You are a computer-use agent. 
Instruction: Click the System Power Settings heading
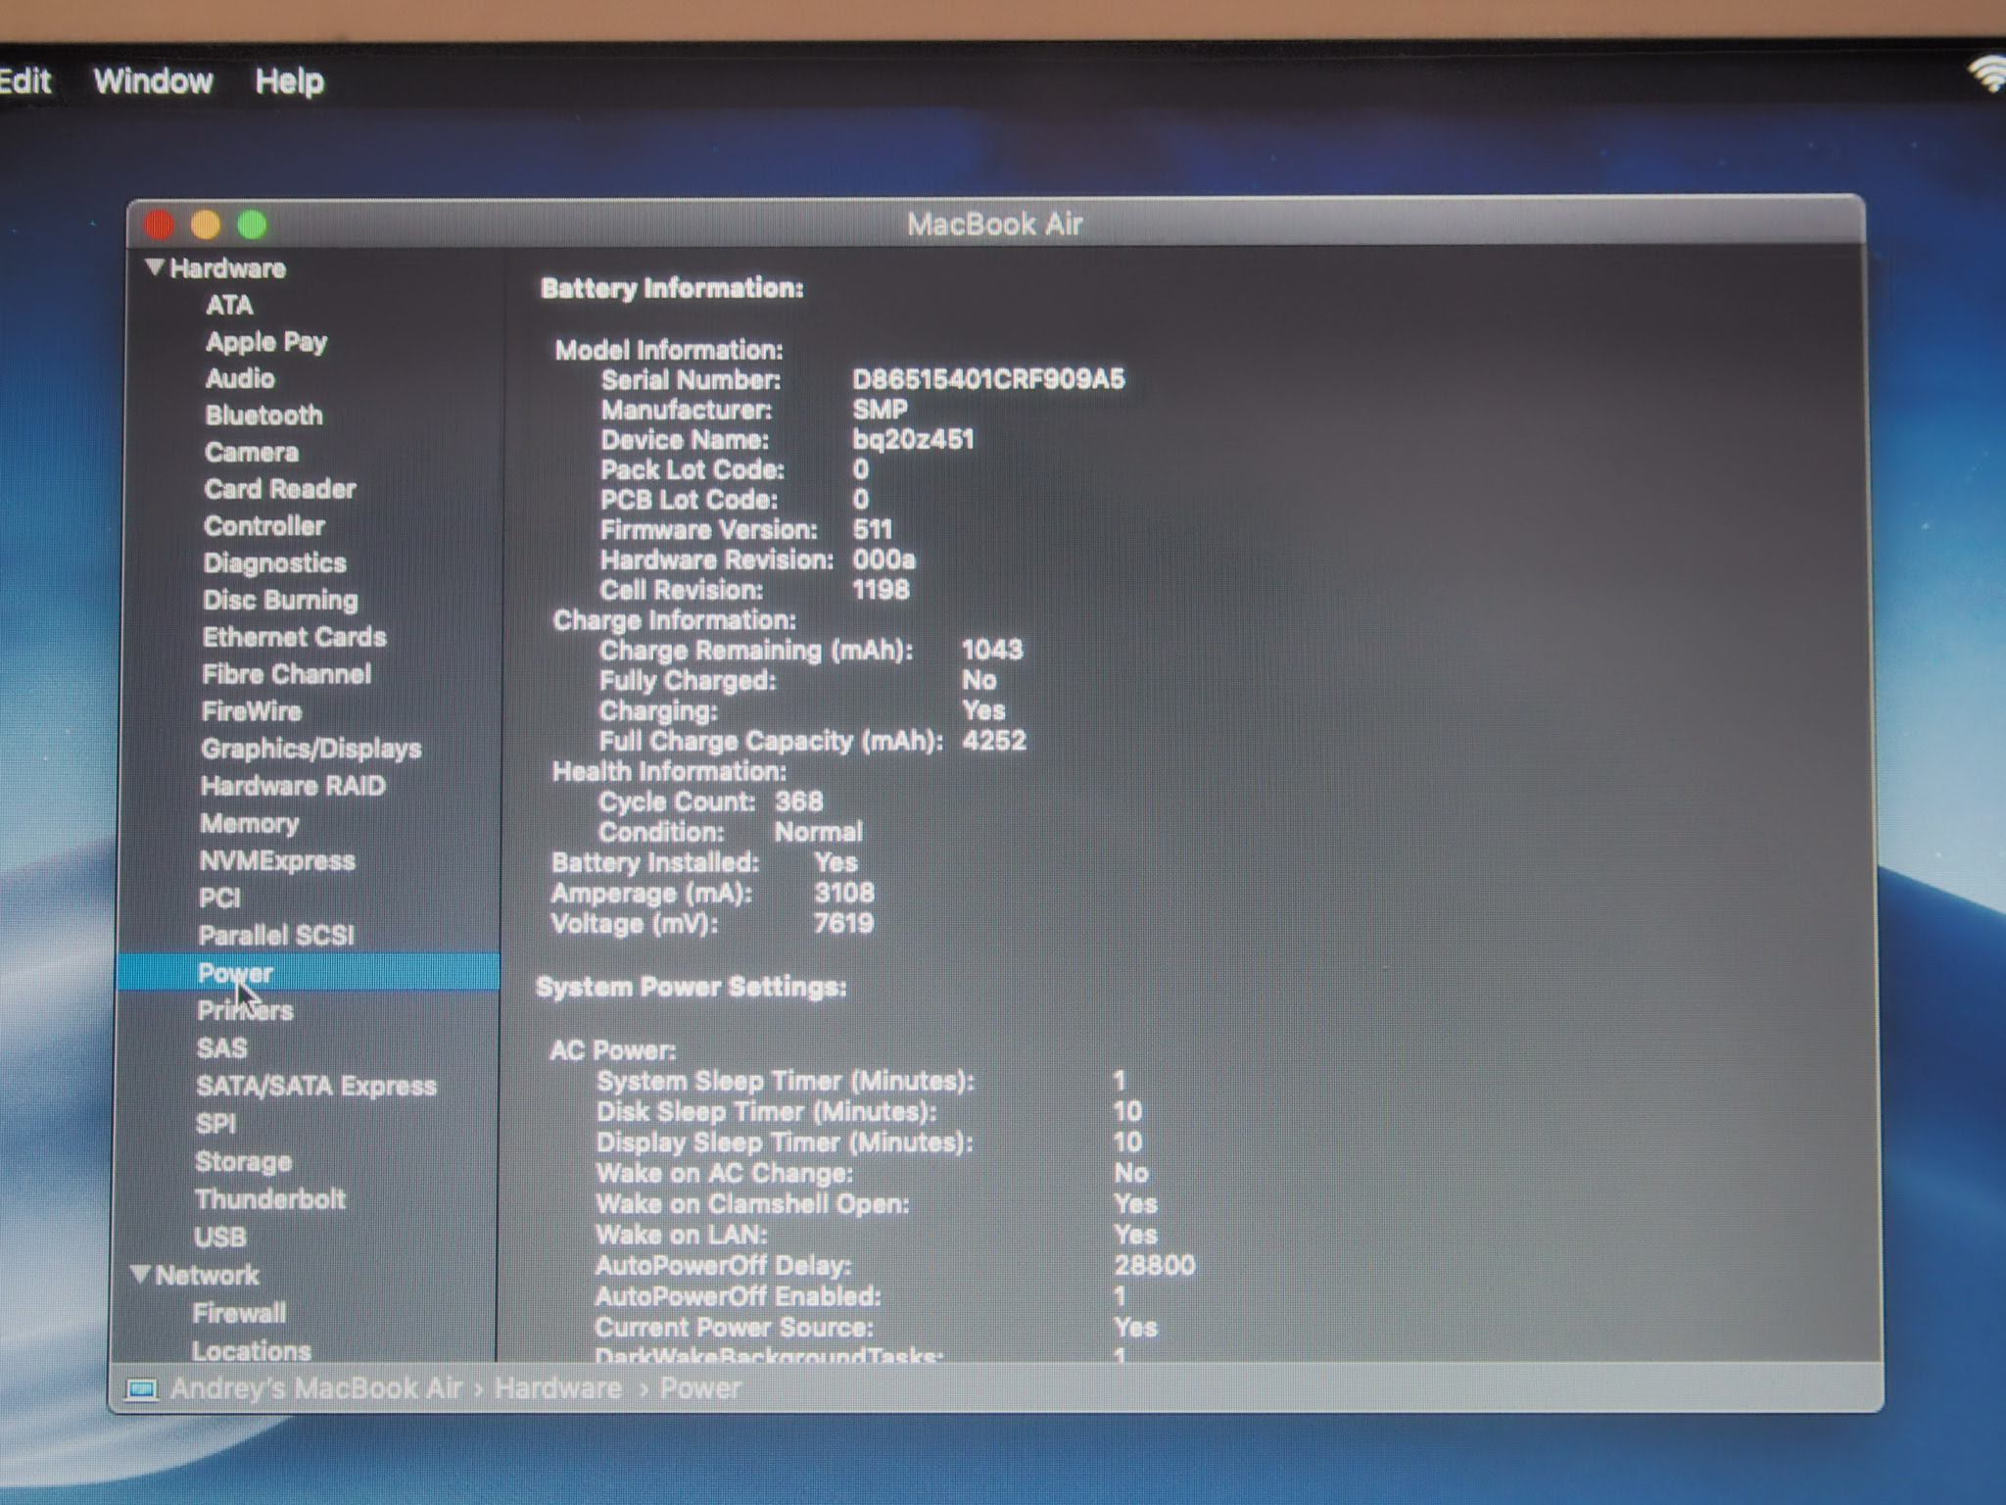pyautogui.click(x=692, y=987)
